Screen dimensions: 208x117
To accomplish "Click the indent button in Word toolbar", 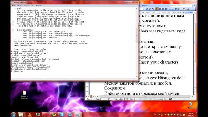I will click(x=175, y=9).
